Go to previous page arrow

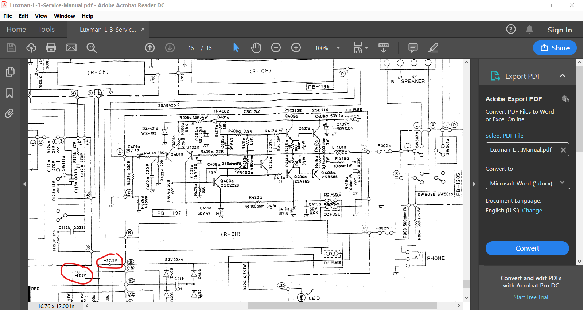point(150,48)
